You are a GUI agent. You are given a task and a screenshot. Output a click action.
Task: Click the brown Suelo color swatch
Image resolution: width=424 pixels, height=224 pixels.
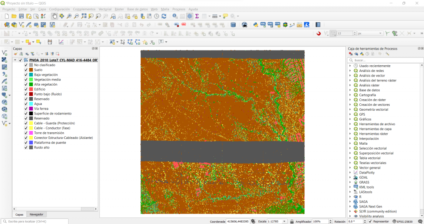tap(31, 70)
